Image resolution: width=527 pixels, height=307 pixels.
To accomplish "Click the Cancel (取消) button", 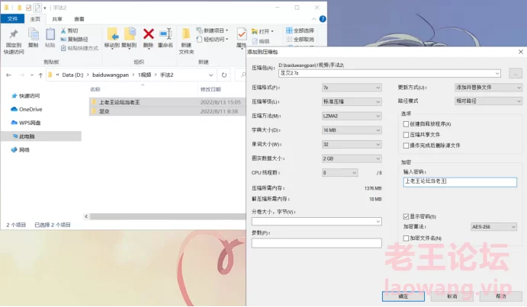I will coord(452,296).
